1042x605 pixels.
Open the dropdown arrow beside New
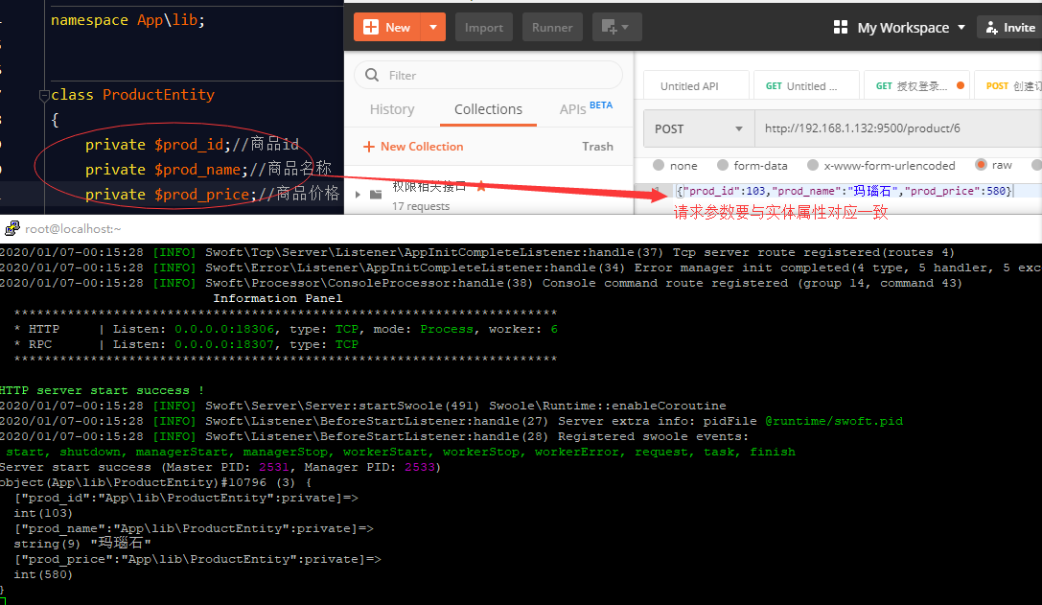pos(433,27)
